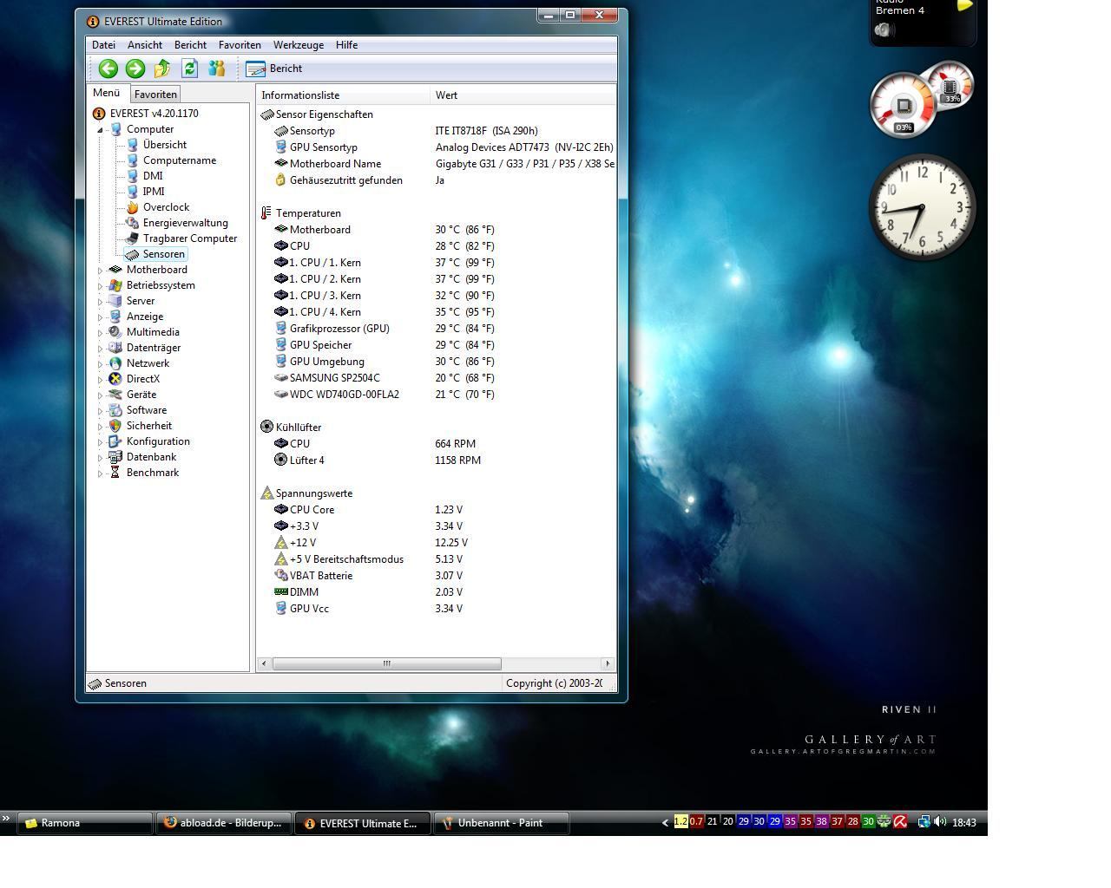
Task: Open the Favoriten menu in menu bar
Action: pyautogui.click(x=240, y=45)
